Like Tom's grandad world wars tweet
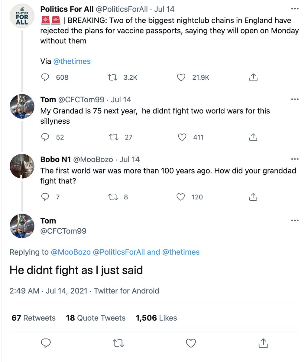 182,137
